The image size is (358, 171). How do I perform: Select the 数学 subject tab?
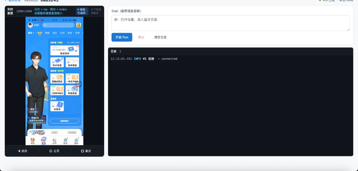tap(40, 33)
